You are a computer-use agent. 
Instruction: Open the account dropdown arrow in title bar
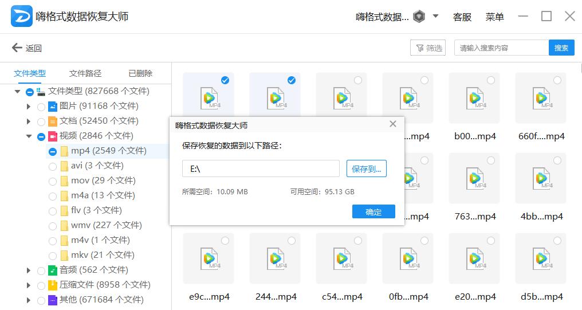click(x=436, y=17)
